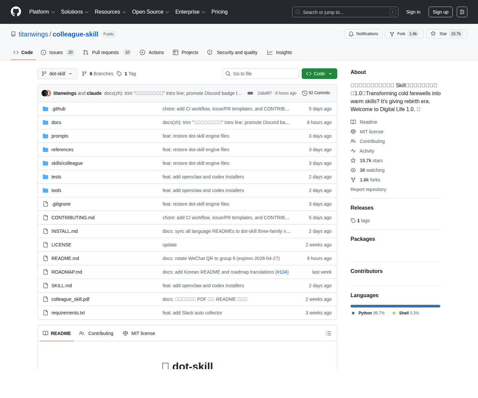Screen dimensions: 478x398
Task: View 38 watching in About
Action: point(367,170)
